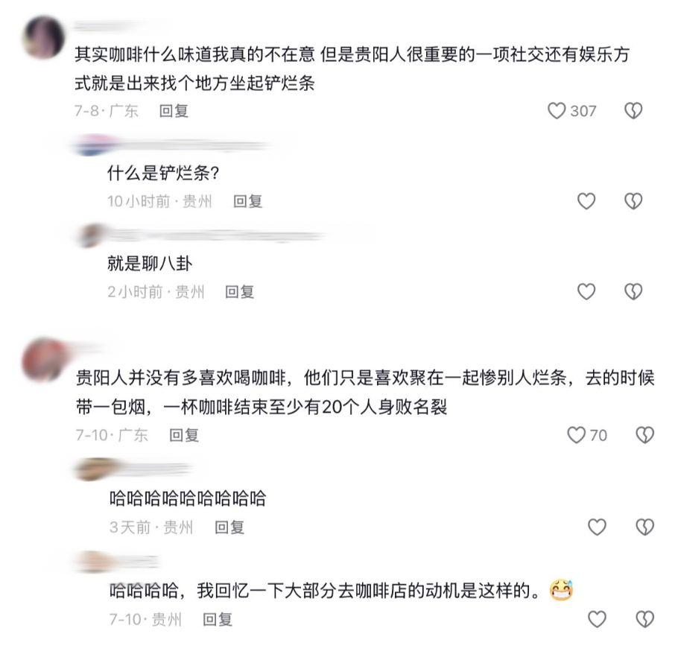Like the reply 就是聊八卦
The width and height of the screenshot is (678, 663).
(586, 292)
